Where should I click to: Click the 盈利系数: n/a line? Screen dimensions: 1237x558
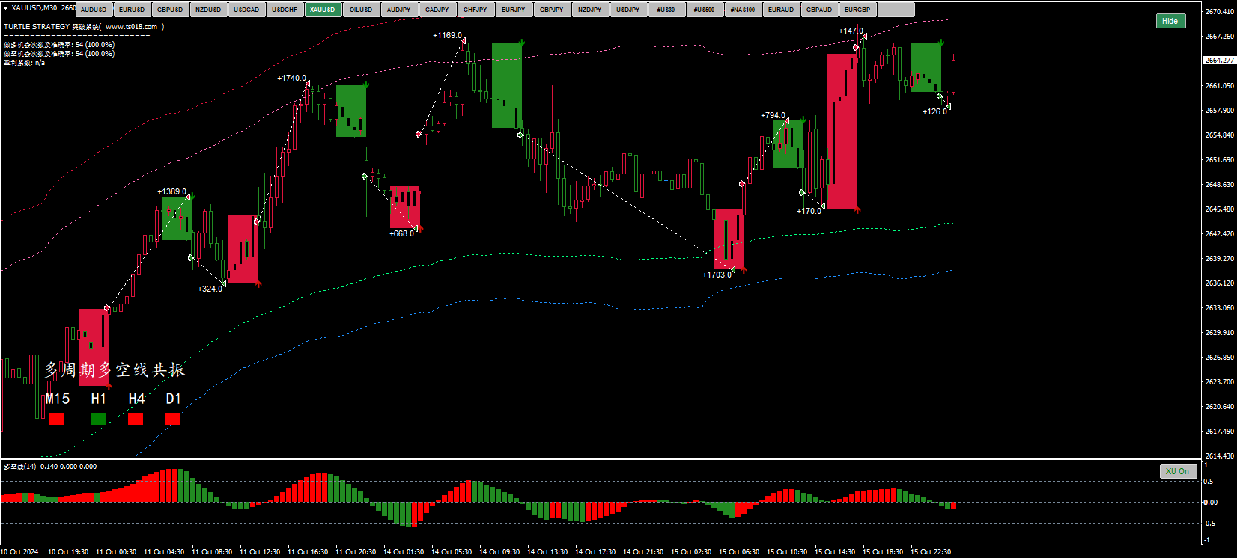pyautogui.click(x=25, y=63)
